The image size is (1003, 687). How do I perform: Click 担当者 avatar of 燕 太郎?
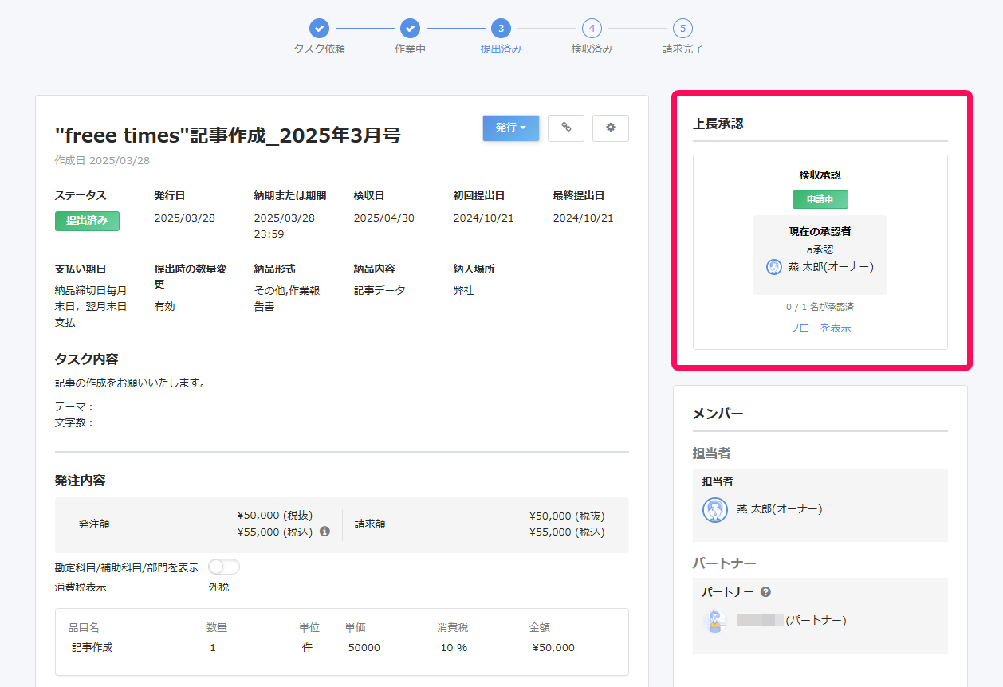point(715,509)
